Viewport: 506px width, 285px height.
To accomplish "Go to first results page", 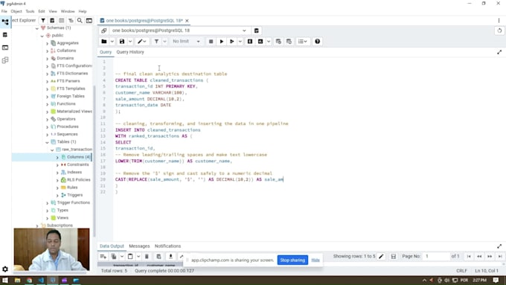I will (469, 256).
